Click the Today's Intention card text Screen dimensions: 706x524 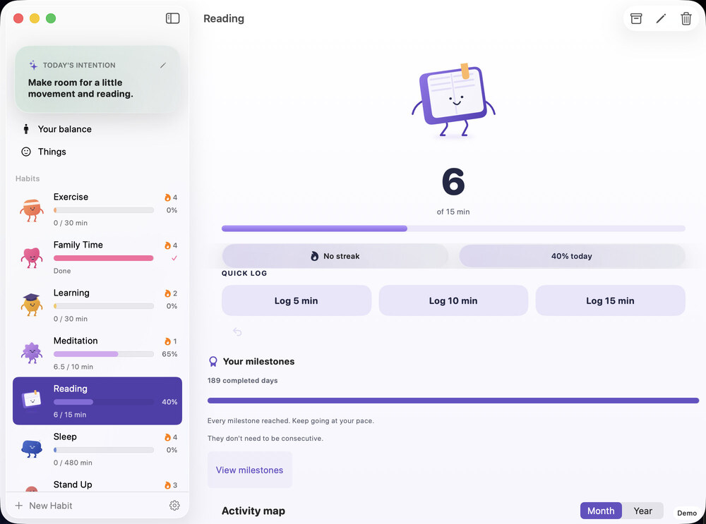(80, 88)
